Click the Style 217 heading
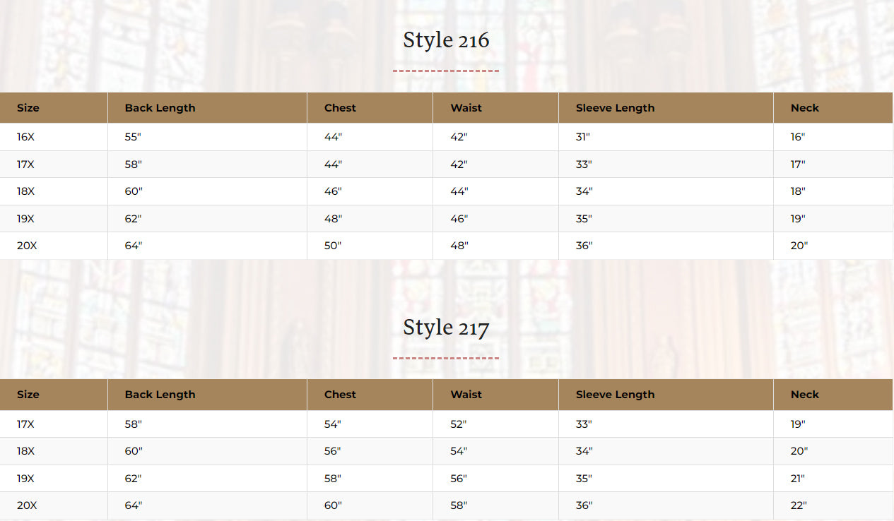 click(x=446, y=327)
